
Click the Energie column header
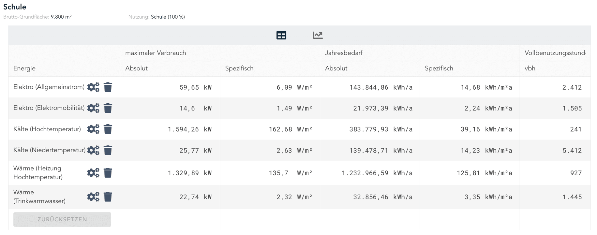coord(24,69)
